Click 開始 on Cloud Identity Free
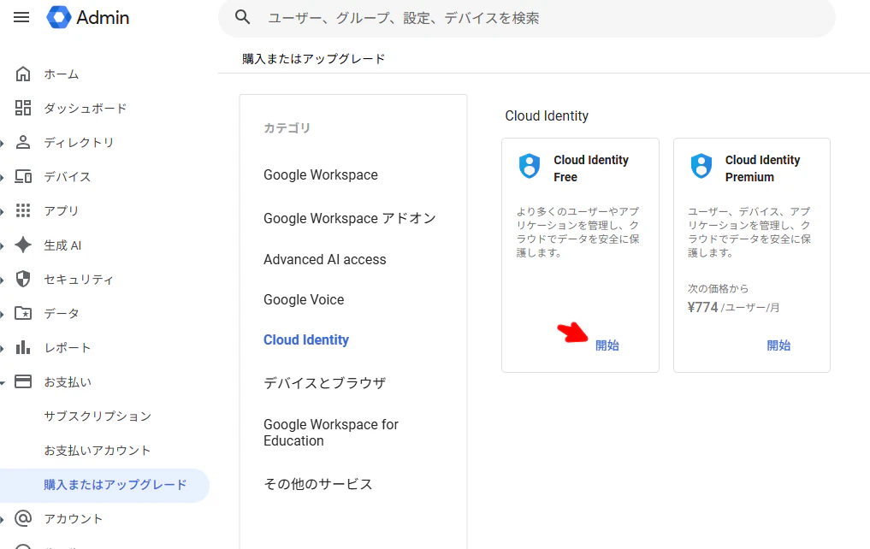This screenshot has height=549, width=870. point(607,345)
